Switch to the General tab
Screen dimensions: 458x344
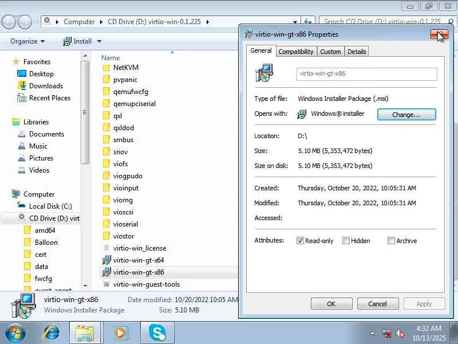pos(261,50)
